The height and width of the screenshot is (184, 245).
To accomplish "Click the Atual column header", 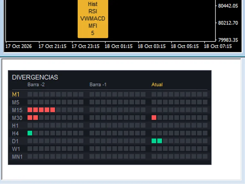I will pos(157,85).
